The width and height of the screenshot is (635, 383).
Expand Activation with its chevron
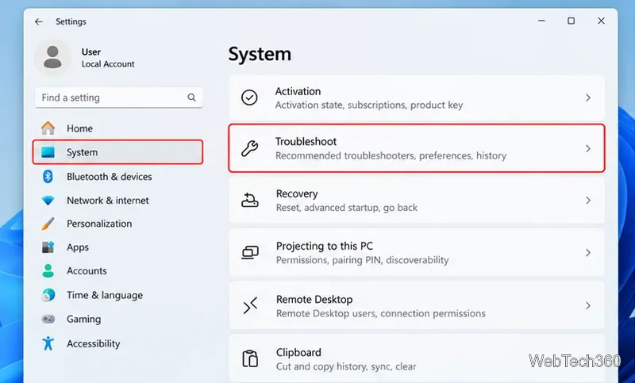point(588,98)
